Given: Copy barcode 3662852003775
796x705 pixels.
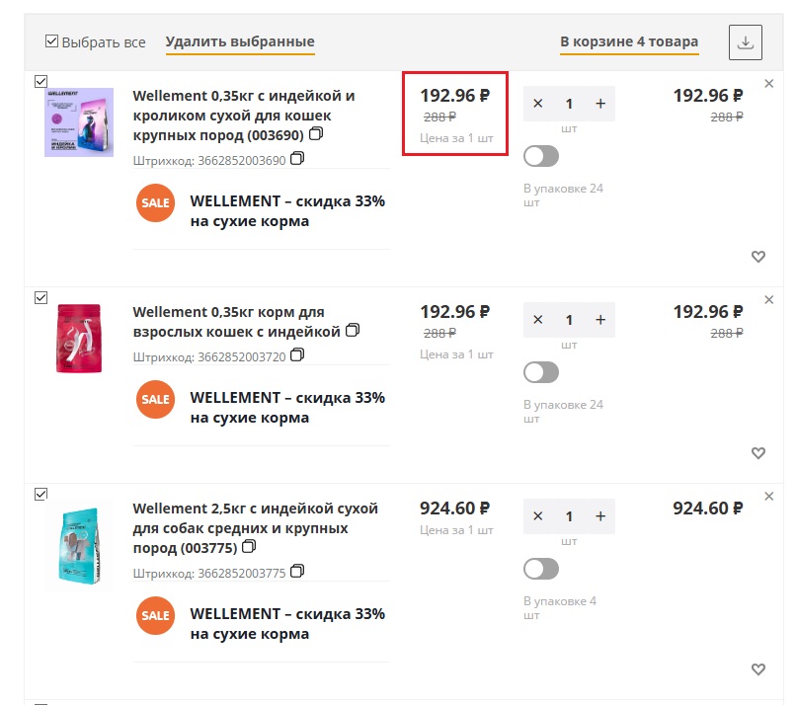Looking at the screenshot, I should (x=297, y=571).
